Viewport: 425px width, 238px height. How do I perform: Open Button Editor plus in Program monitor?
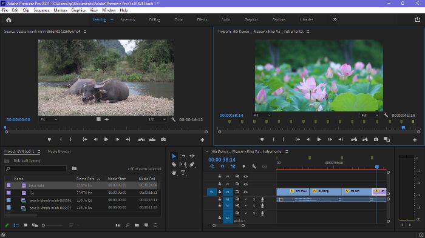(415, 140)
